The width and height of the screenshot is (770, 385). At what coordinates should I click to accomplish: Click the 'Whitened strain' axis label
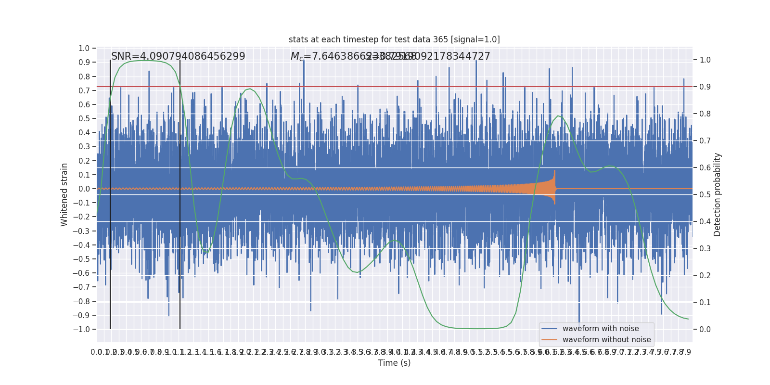click(64, 194)
